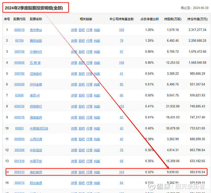Open stock code 300760 link

click(19, 74)
